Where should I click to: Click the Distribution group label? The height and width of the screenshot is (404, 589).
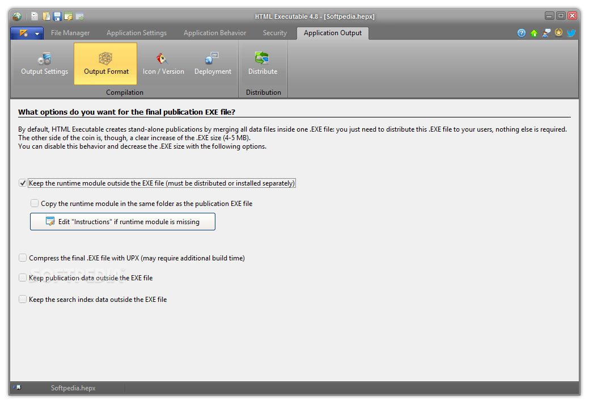click(264, 92)
